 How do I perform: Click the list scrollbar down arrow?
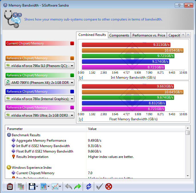pyautogui.click(x=188, y=176)
